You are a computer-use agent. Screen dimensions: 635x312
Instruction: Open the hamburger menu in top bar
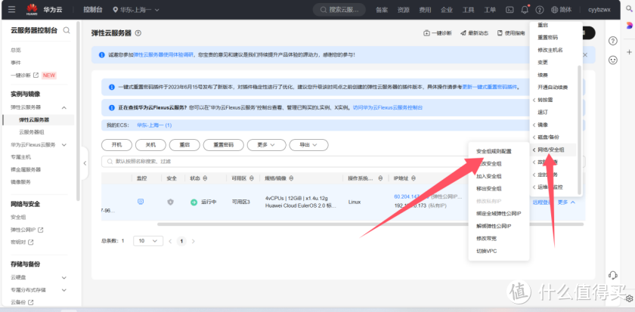[x=11, y=10]
